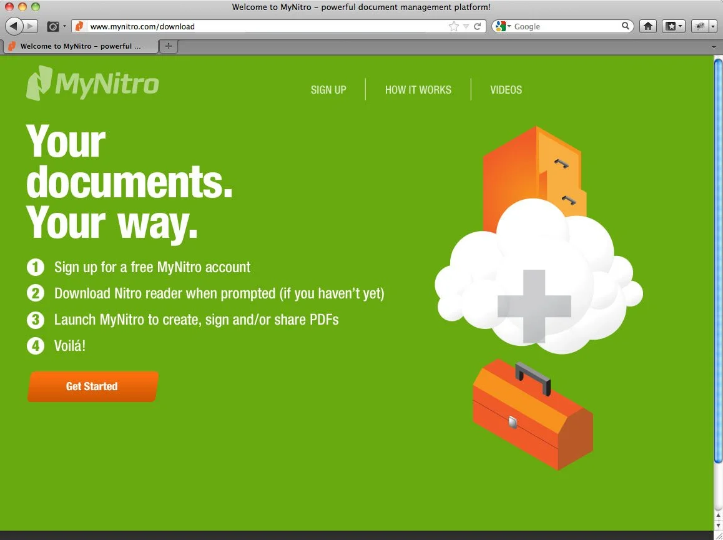
Task: Click the magnifying glass search icon
Action: [x=625, y=26]
